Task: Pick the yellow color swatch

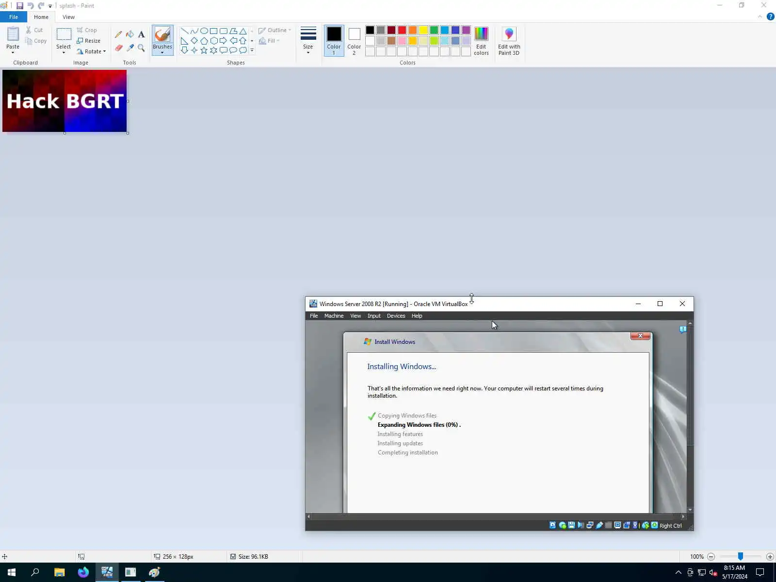Action: (x=423, y=30)
